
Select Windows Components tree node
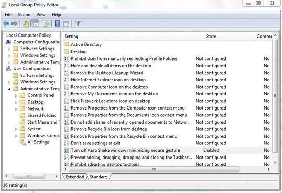(x=43, y=135)
